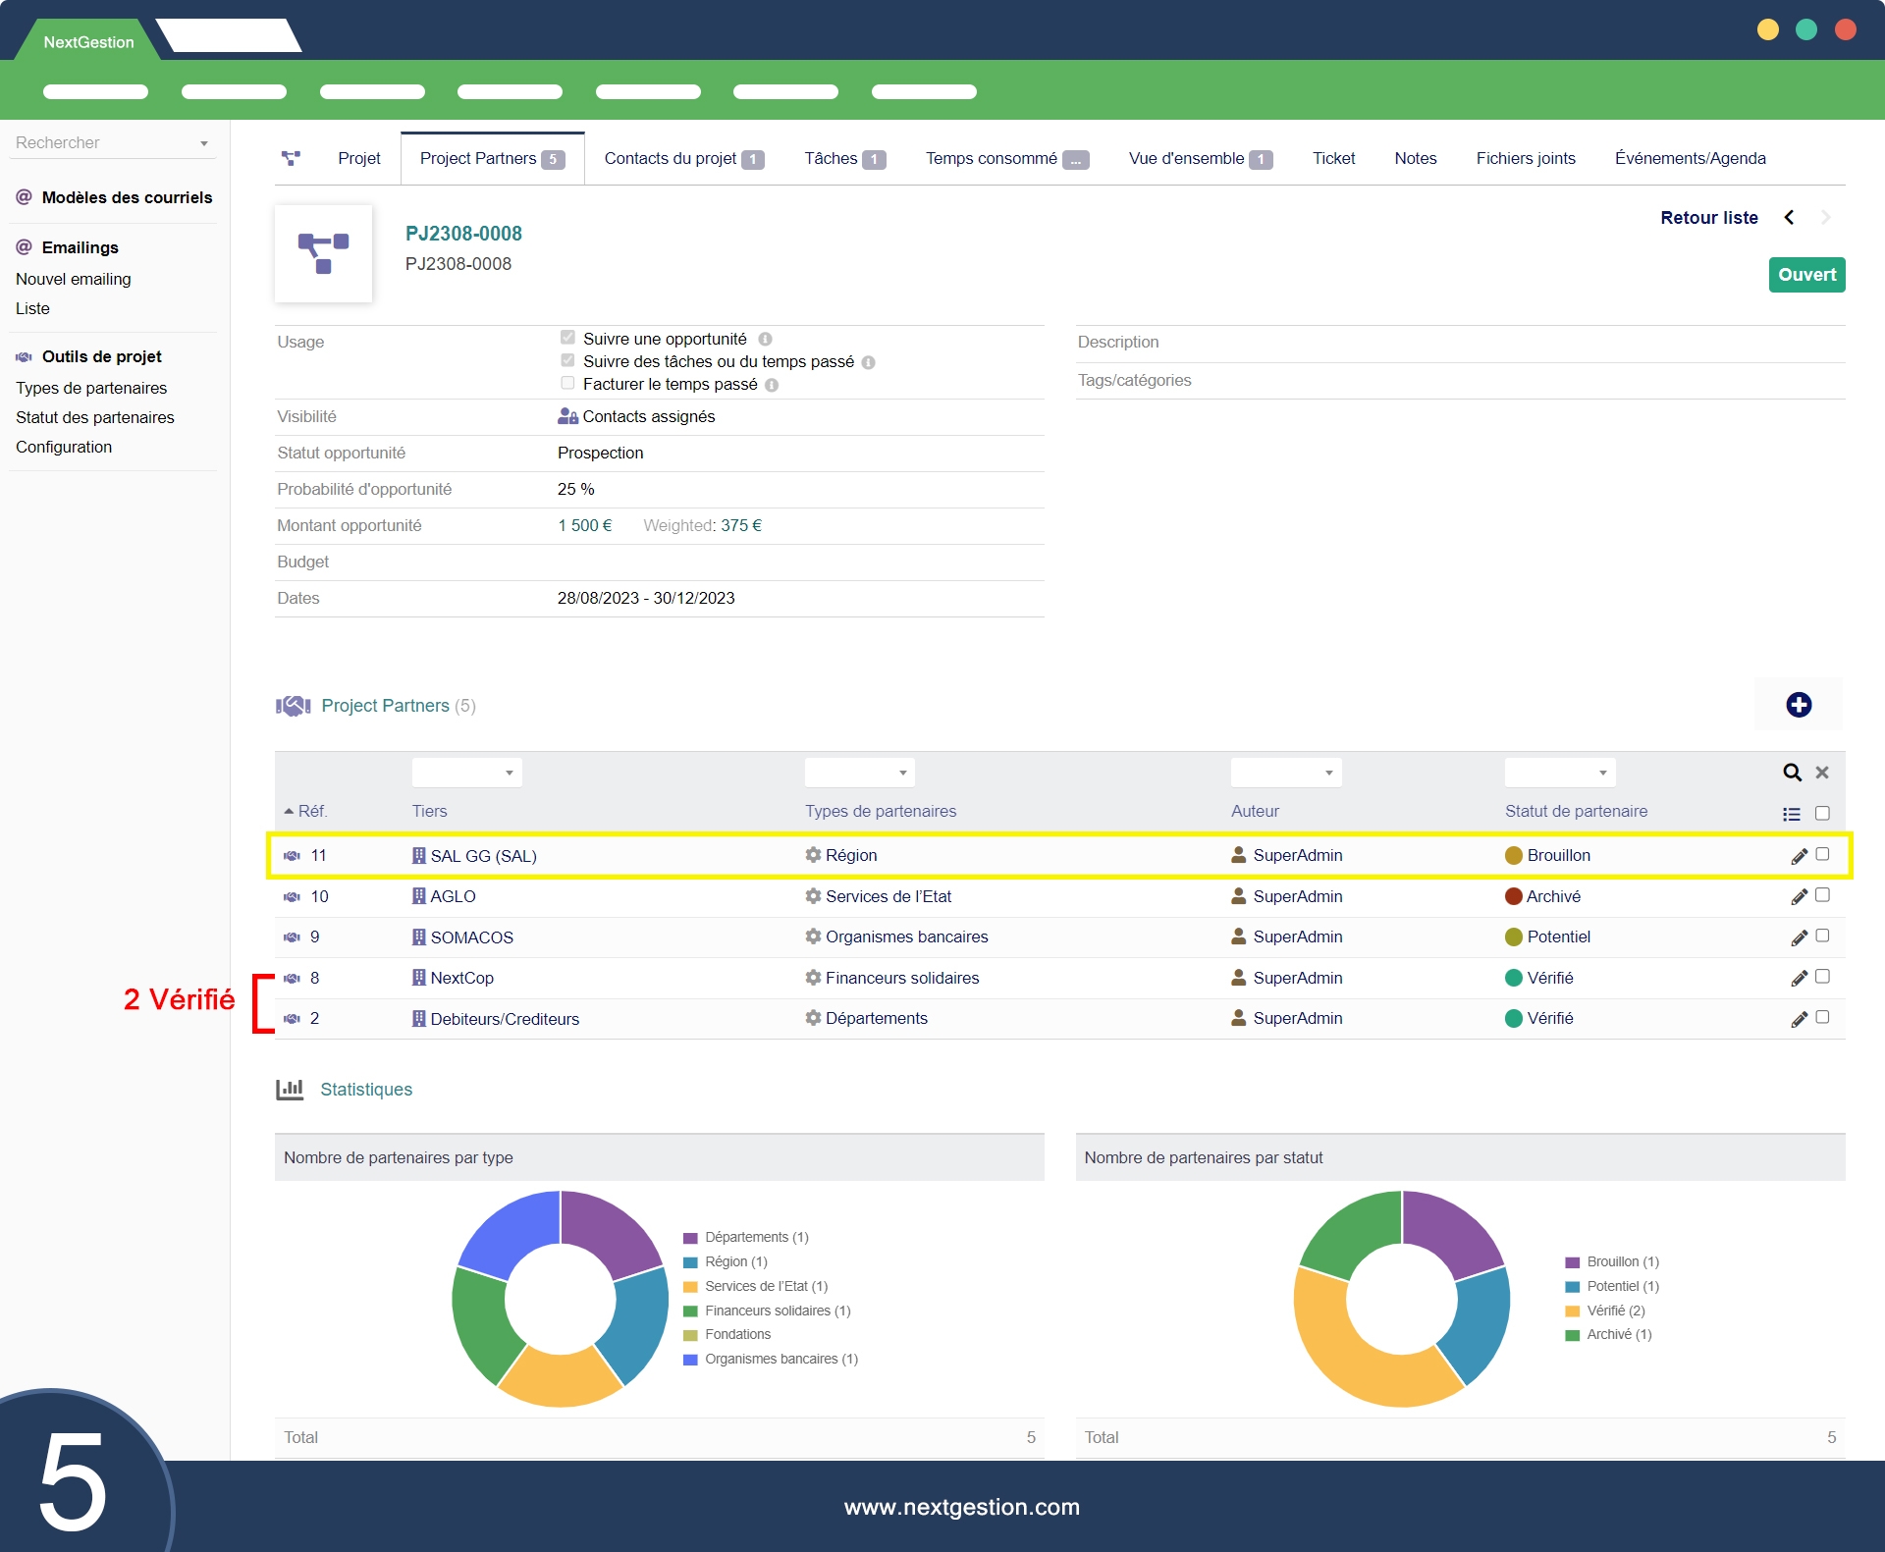Click the Retour liste link
Viewport: 1885px width, 1552px height.
[1708, 218]
